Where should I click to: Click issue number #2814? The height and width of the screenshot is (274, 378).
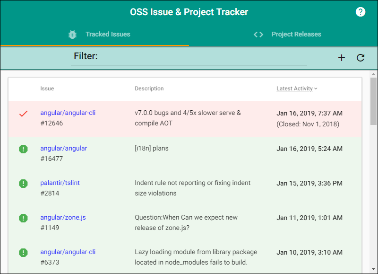coord(50,193)
